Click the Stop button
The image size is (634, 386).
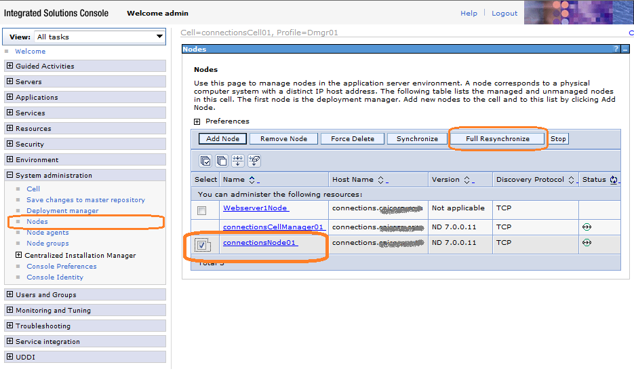(x=558, y=139)
